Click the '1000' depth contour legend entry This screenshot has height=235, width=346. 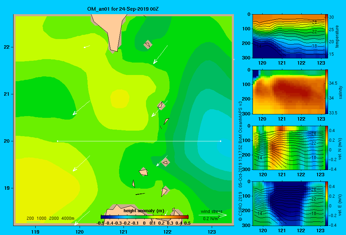(42, 218)
